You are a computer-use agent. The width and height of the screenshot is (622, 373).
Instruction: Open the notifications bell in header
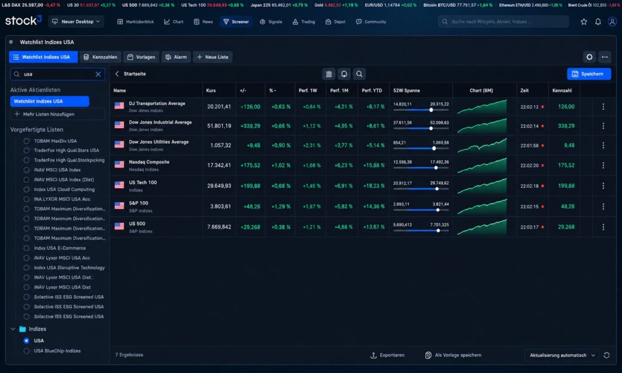598,22
